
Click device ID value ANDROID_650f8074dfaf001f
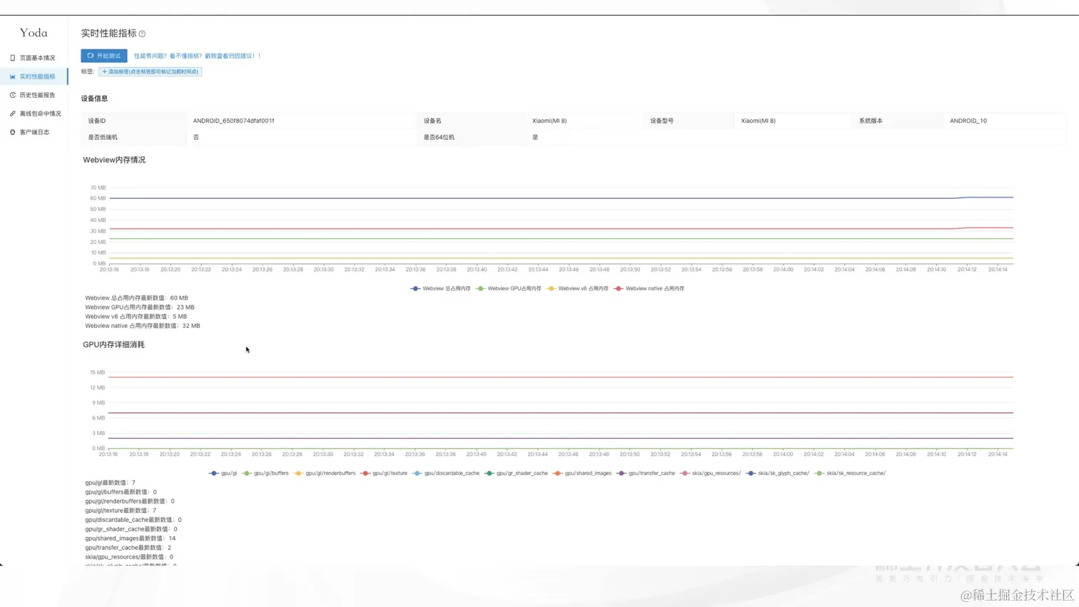233,121
